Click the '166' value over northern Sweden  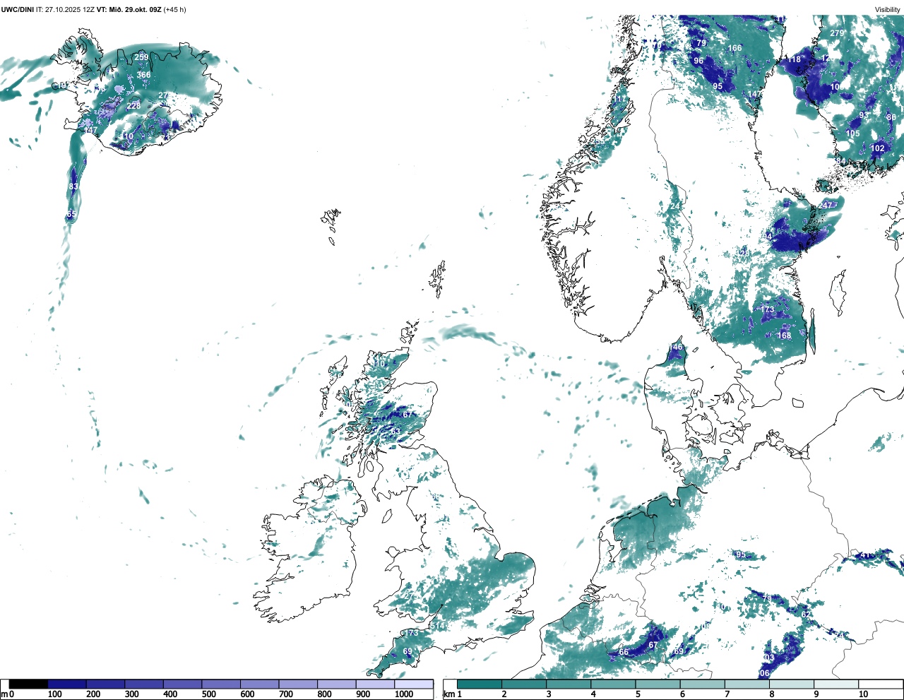click(x=735, y=49)
